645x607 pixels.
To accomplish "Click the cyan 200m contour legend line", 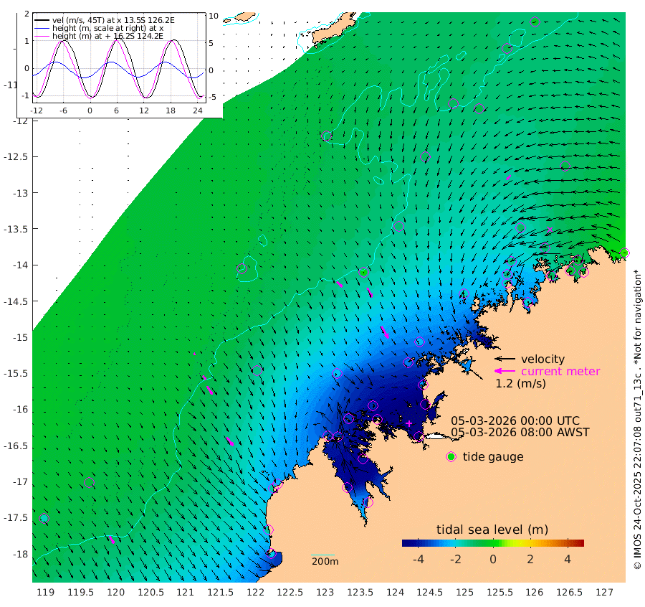I will point(323,555).
